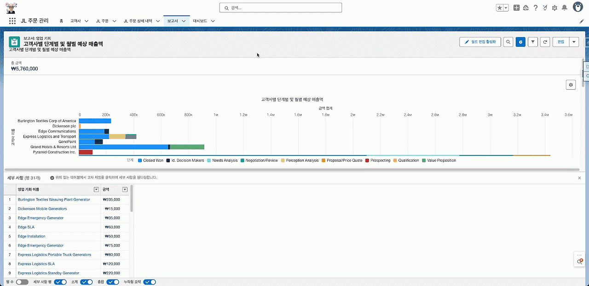
Task: Click the details table vertical scrollbar
Action: [132, 199]
